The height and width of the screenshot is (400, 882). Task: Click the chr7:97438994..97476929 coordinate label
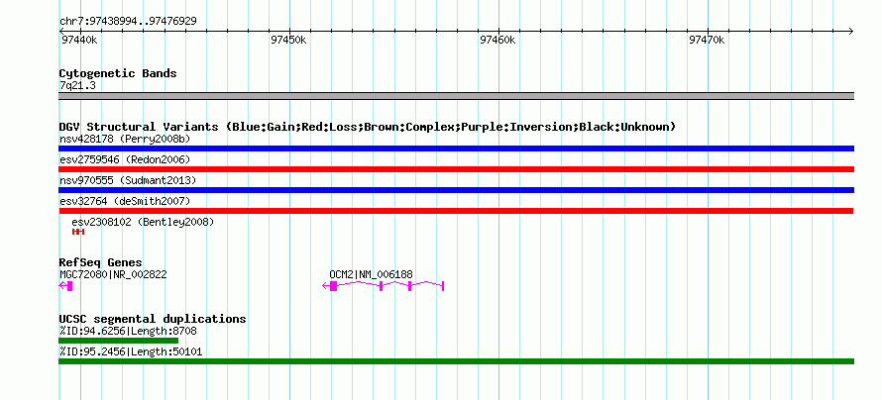pyautogui.click(x=128, y=22)
